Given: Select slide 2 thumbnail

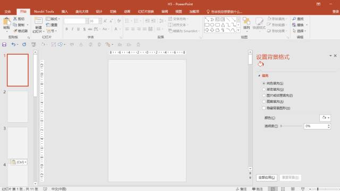Looking at the screenshot, I should click(18, 106).
